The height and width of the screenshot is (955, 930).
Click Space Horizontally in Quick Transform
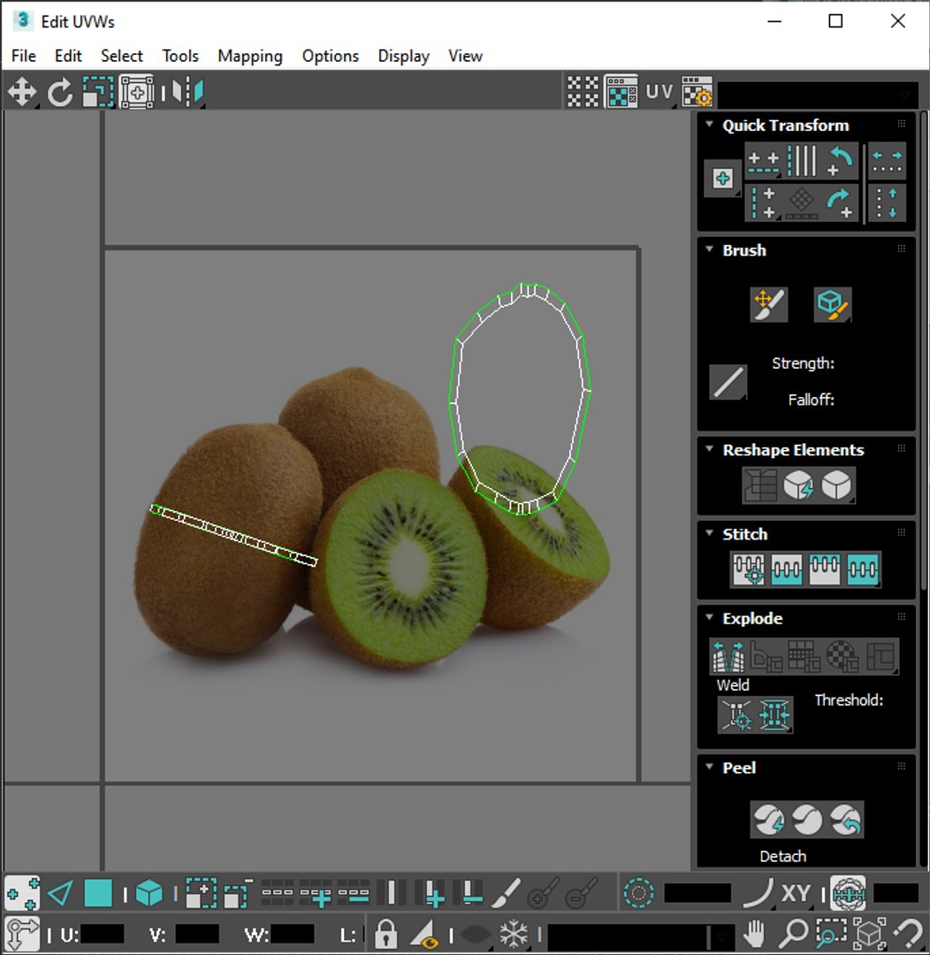click(887, 162)
